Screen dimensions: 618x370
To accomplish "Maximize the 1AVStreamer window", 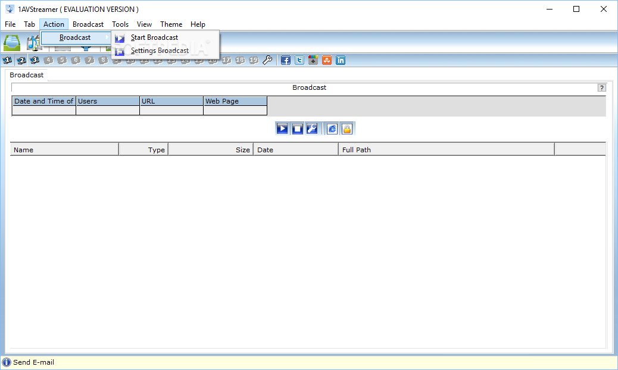I will coord(576,9).
